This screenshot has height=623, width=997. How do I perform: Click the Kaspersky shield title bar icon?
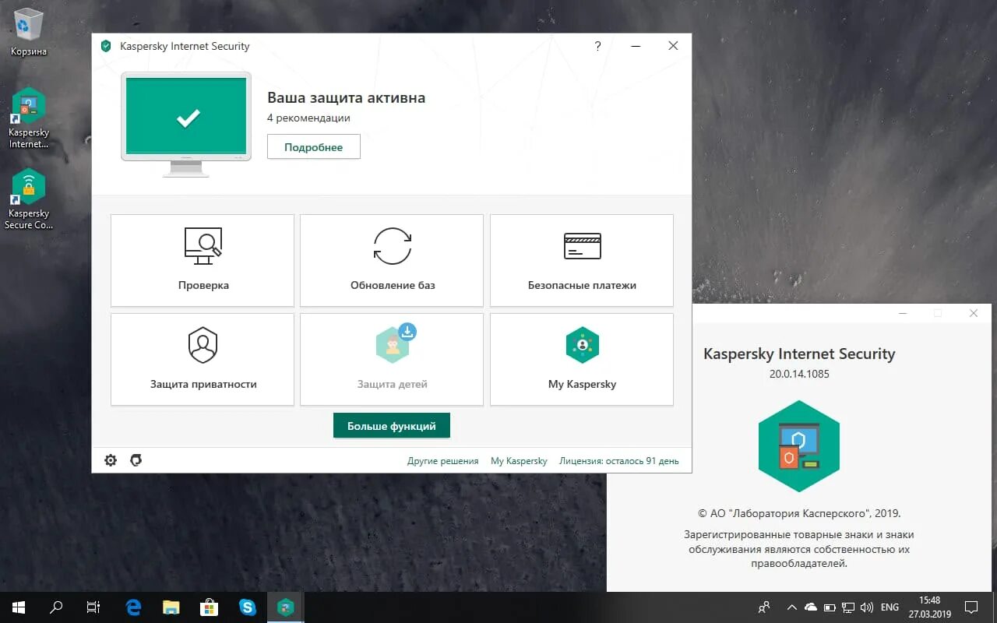coord(106,46)
